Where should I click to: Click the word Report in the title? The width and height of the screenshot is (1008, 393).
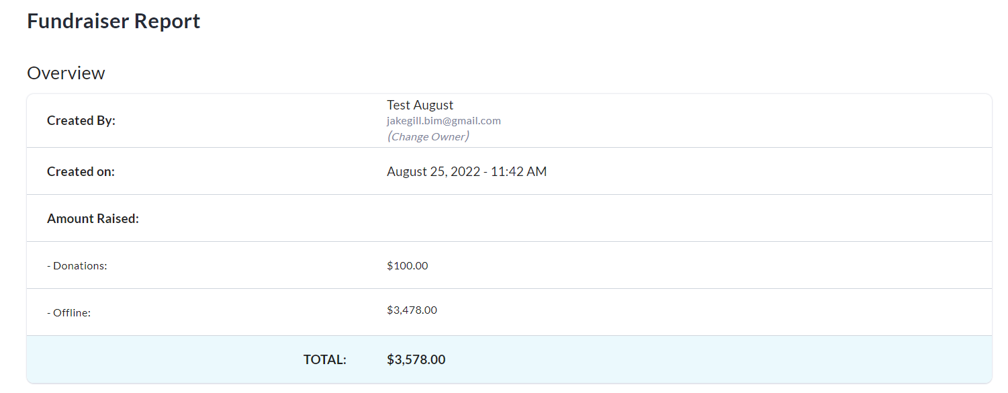[x=167, y=21]
